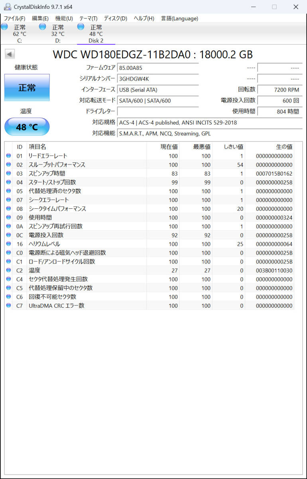Click the status dot for セクタ代替処理発生回数 row
The image size is (307, 479).
click(x=9, y=279)
